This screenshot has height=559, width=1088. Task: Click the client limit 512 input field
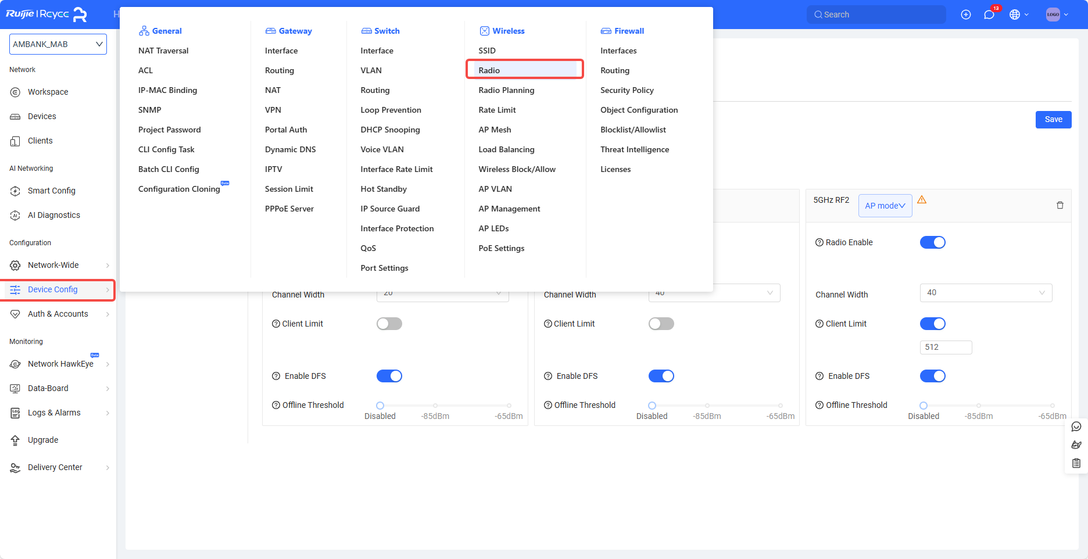pos(946,347)
